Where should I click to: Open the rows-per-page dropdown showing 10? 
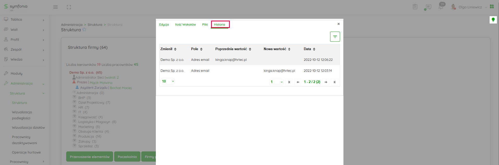tap(168, 81)
